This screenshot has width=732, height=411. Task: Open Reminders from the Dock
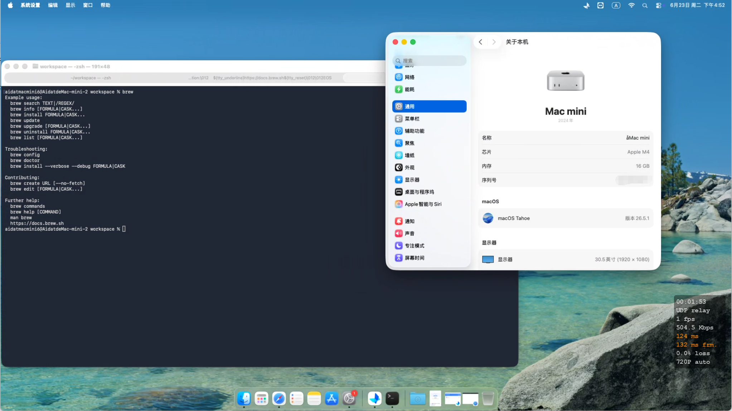(296, 398)
